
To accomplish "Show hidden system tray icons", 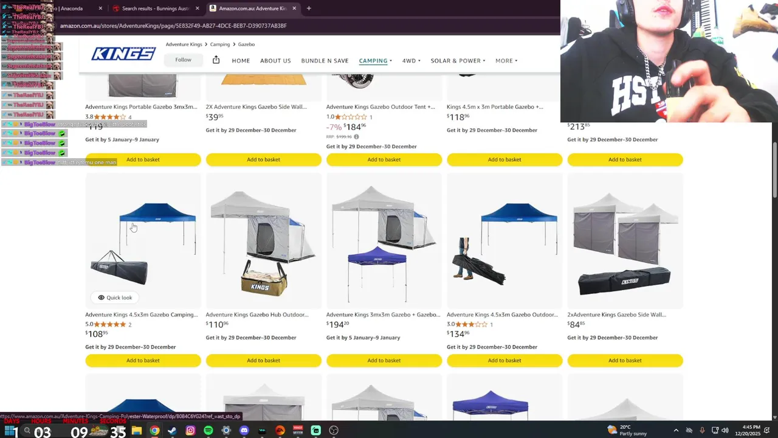I will 676,430.
